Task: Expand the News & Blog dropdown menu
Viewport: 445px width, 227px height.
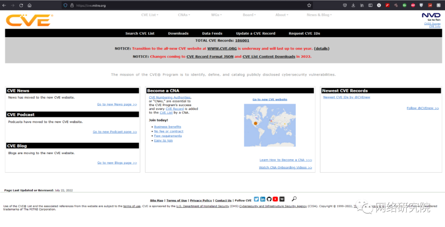Action: [319, 15]
